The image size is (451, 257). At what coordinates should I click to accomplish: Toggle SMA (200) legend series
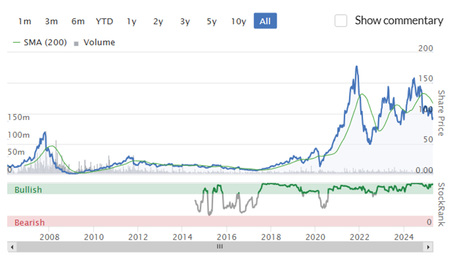tap(40, 43)
